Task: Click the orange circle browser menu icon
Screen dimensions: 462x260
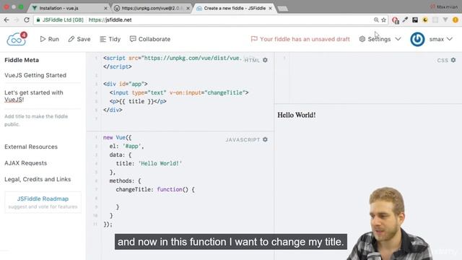Action: click(456, 19)
